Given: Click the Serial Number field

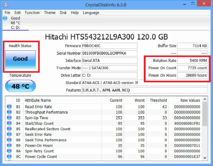Looking at the screenshot, I should pyautogui.click(x=109, y=53).
